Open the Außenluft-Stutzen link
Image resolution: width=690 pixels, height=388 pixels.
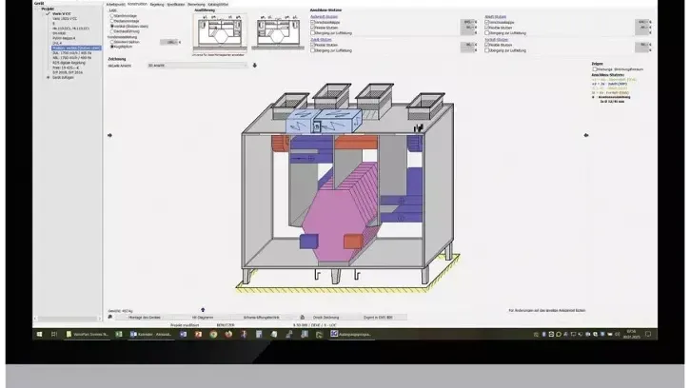click(324, 17)
